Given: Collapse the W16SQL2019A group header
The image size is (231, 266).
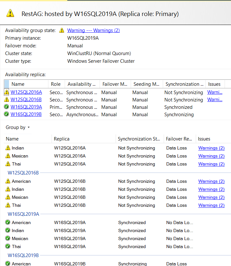Looking at the screenshot, I should (x=23, y=214).
